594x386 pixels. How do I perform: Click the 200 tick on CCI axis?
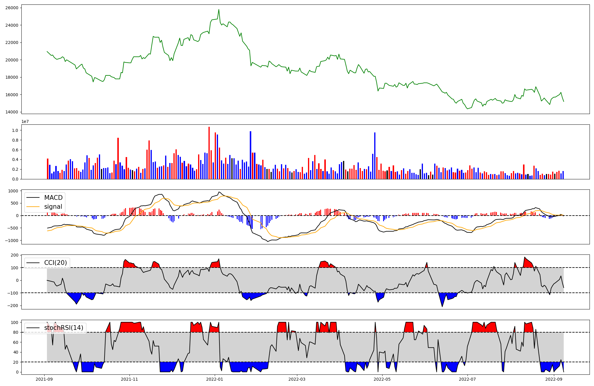(x=15, y=255)
